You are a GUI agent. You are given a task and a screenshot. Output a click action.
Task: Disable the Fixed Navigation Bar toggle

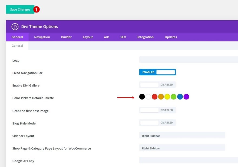[157, 72]
